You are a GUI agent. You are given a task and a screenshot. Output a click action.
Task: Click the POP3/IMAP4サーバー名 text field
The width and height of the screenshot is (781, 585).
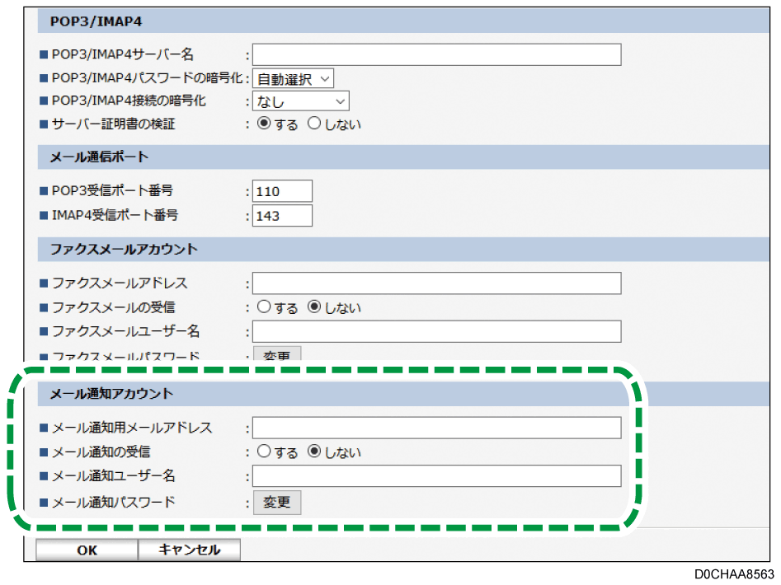436,54
